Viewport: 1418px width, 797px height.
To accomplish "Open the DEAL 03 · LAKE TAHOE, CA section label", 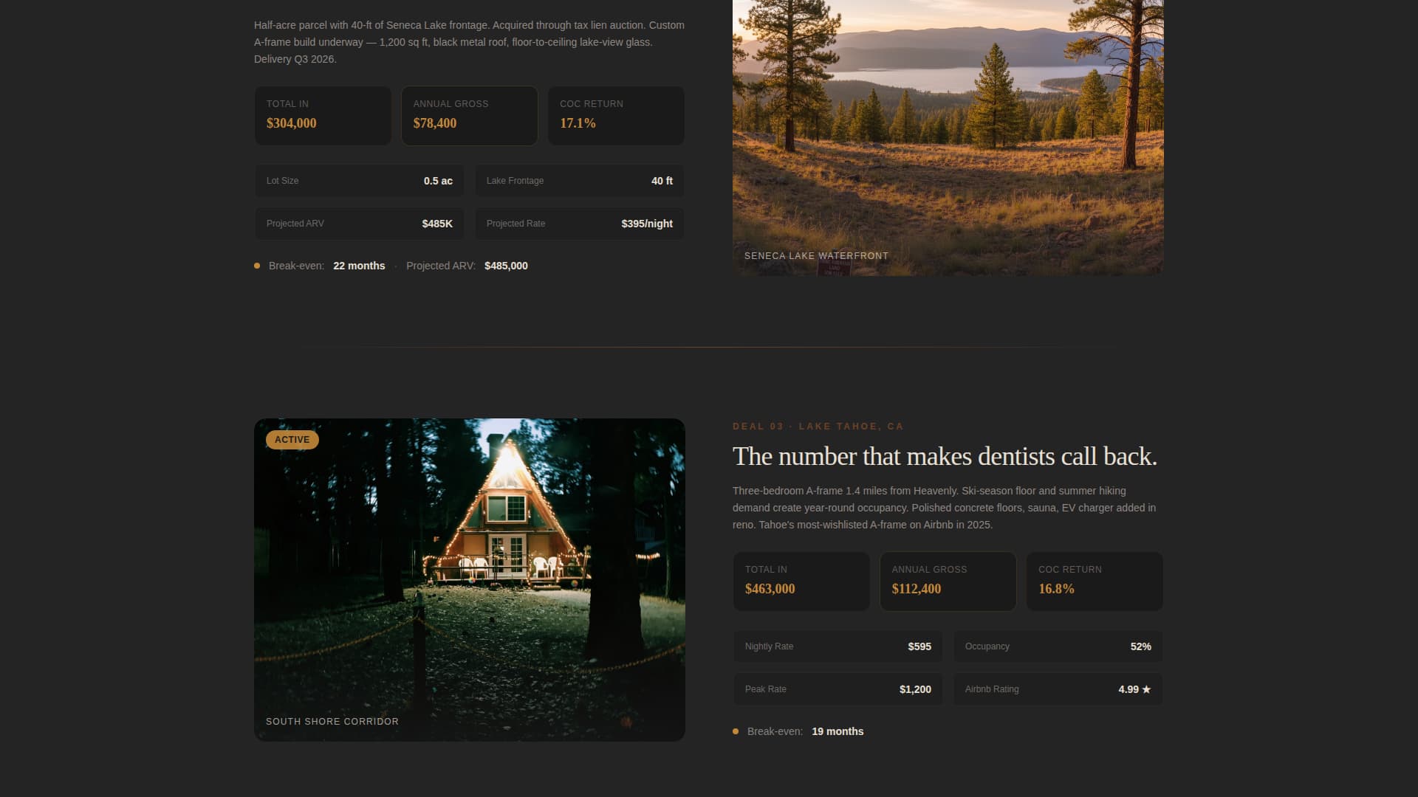I will coord(817,426).
